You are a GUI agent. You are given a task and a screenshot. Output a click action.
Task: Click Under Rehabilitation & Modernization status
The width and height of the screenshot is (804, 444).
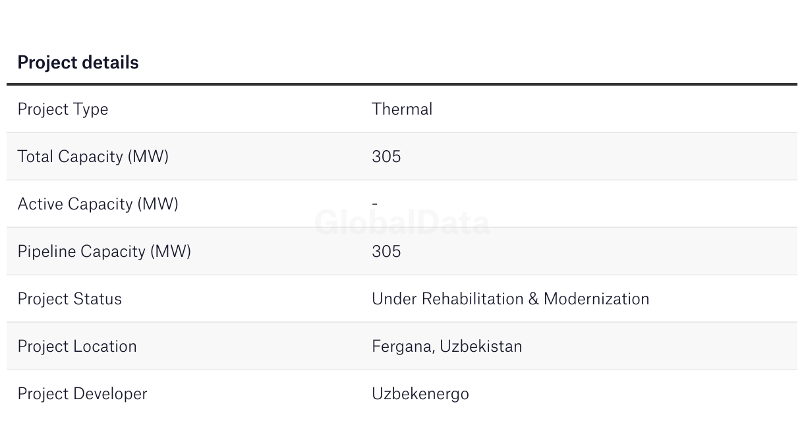tap(511, 299)
